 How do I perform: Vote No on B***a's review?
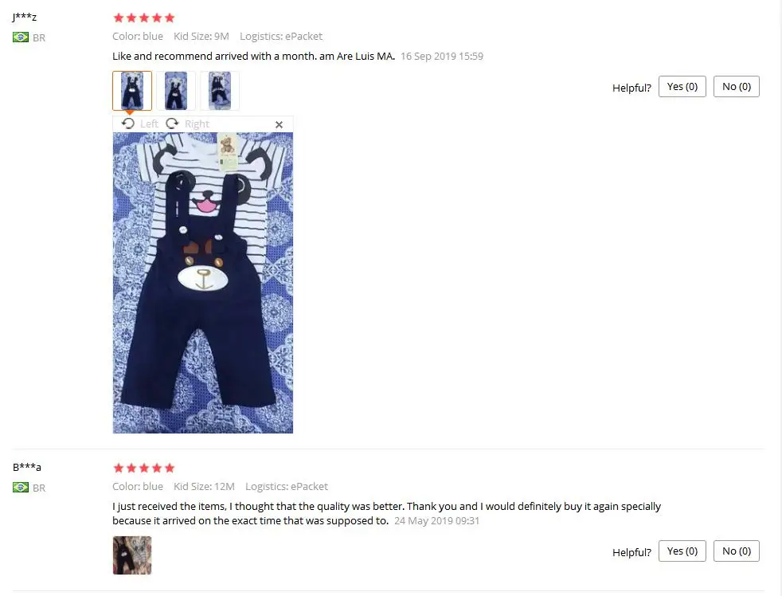click(737, 551)
